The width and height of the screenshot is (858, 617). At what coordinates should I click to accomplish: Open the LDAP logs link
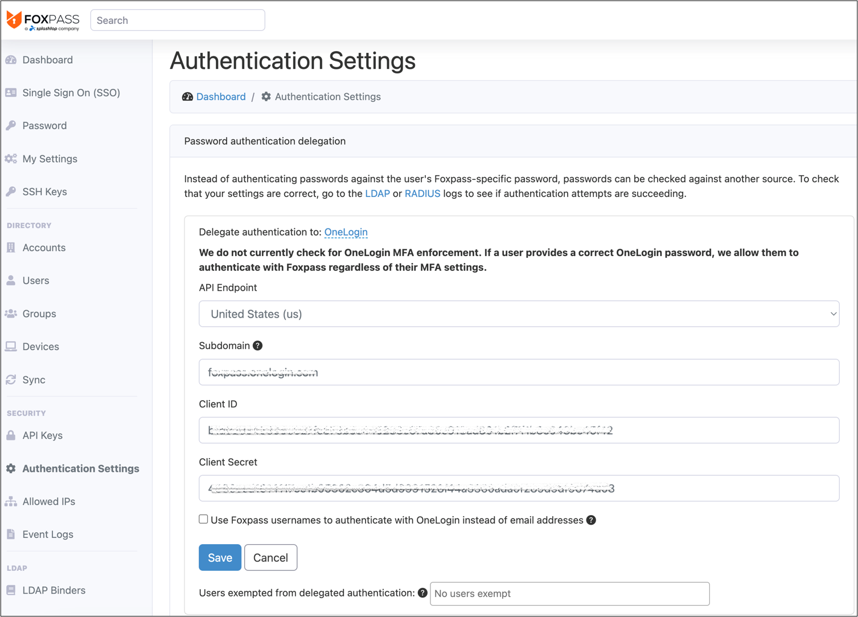tap(377, 194)
